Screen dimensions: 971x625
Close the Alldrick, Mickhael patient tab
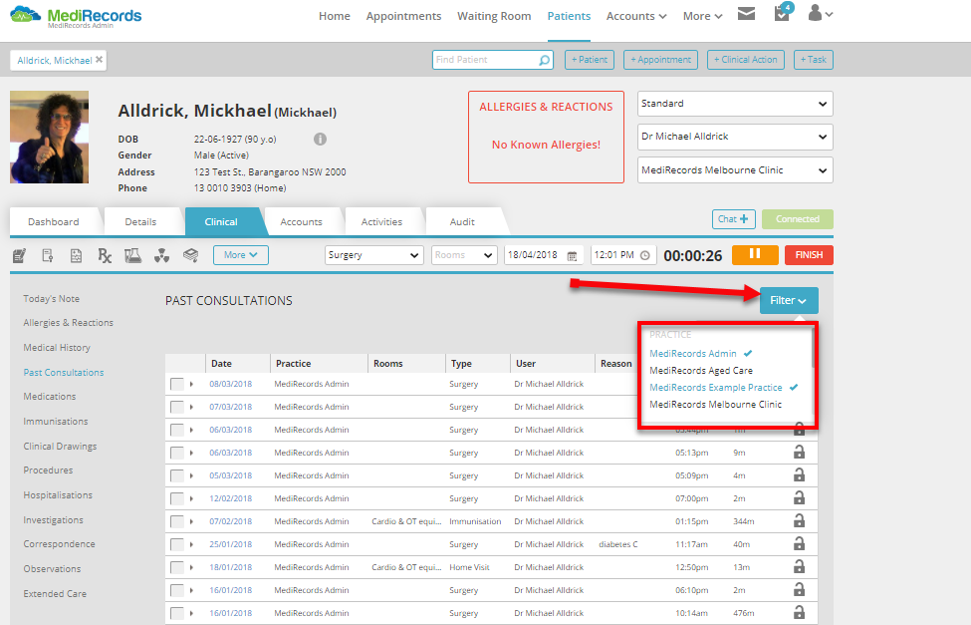(x=99, y=60)
